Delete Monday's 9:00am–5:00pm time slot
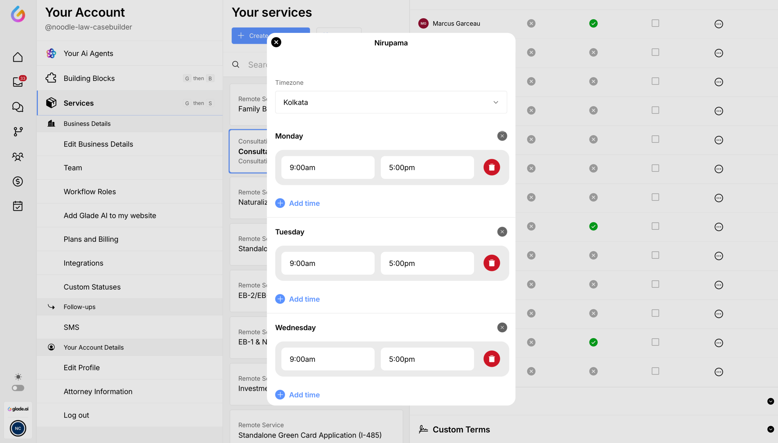Screen dimensions: 778x443 (491, 167)
